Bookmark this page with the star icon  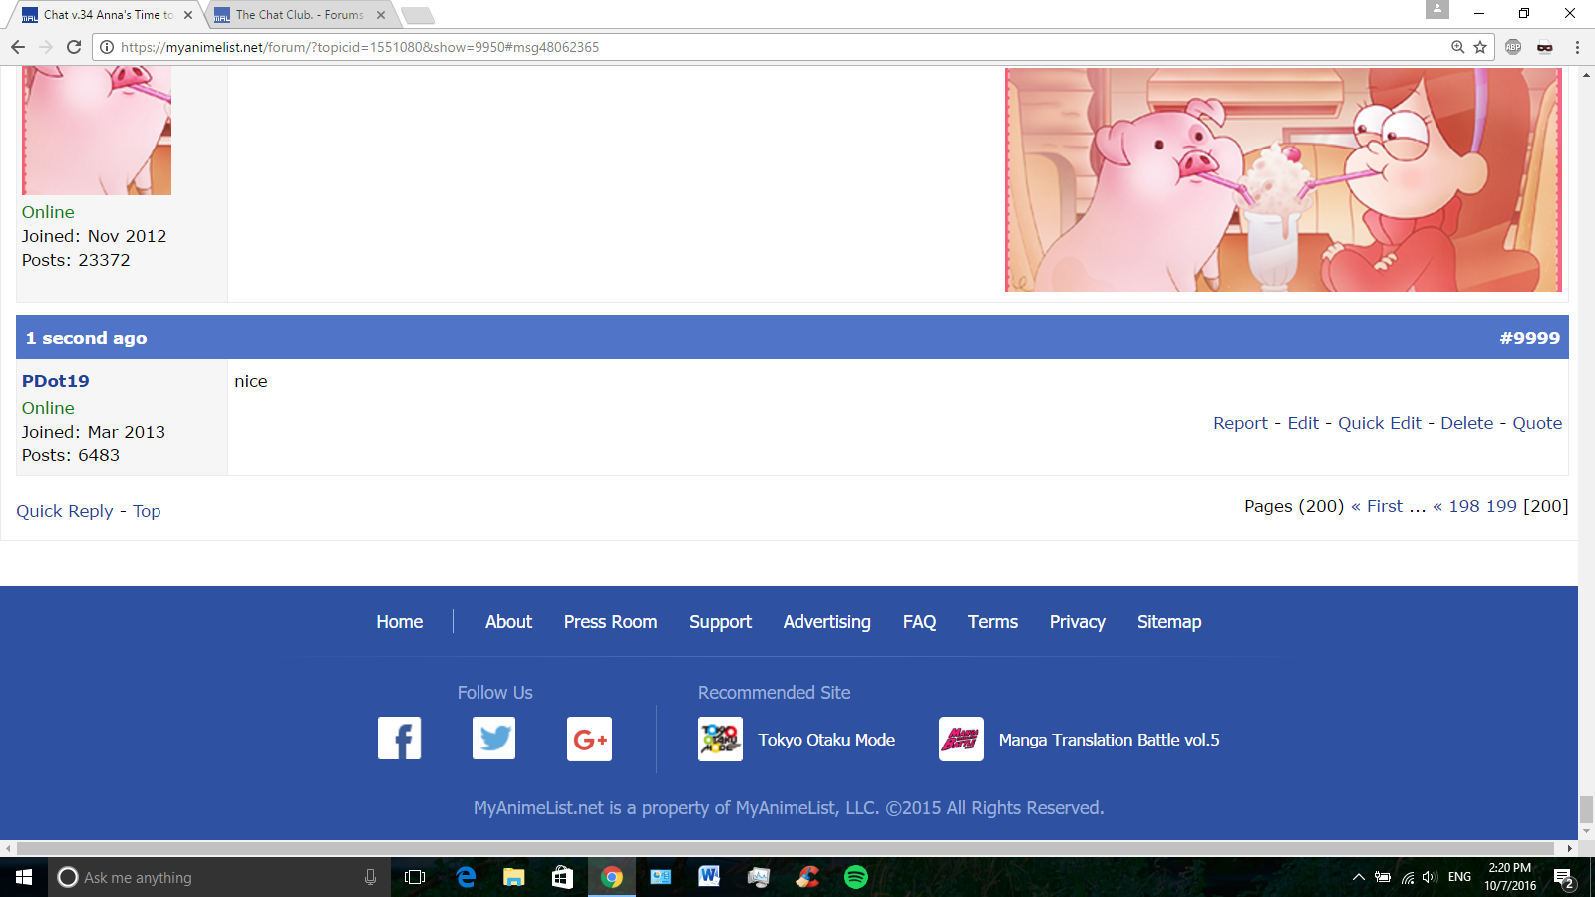pyautogui.click(x=1480, y=47)
